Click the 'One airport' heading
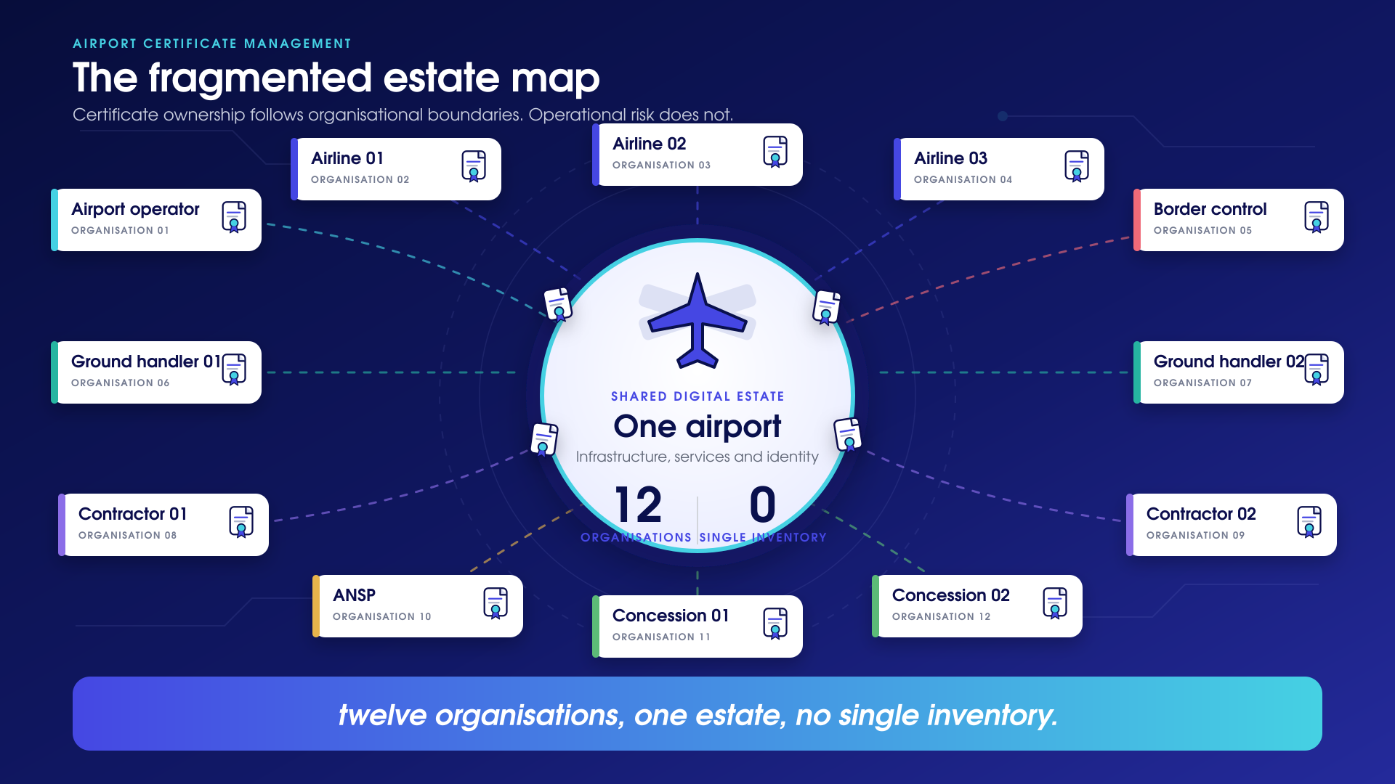 click(697, 426)
